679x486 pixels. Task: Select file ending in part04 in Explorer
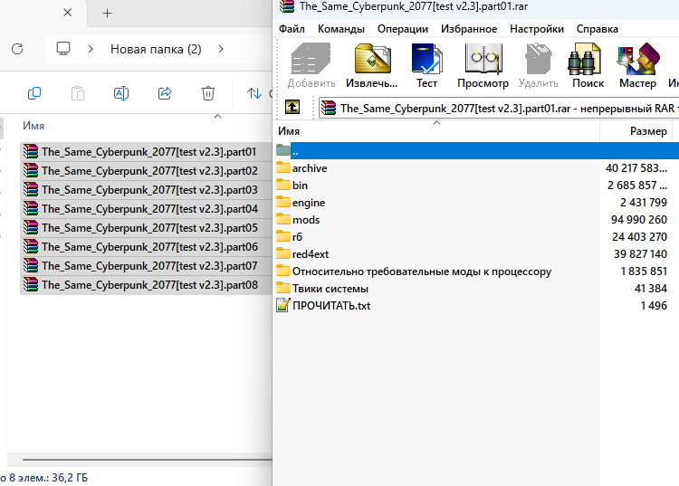coord(146,209)
